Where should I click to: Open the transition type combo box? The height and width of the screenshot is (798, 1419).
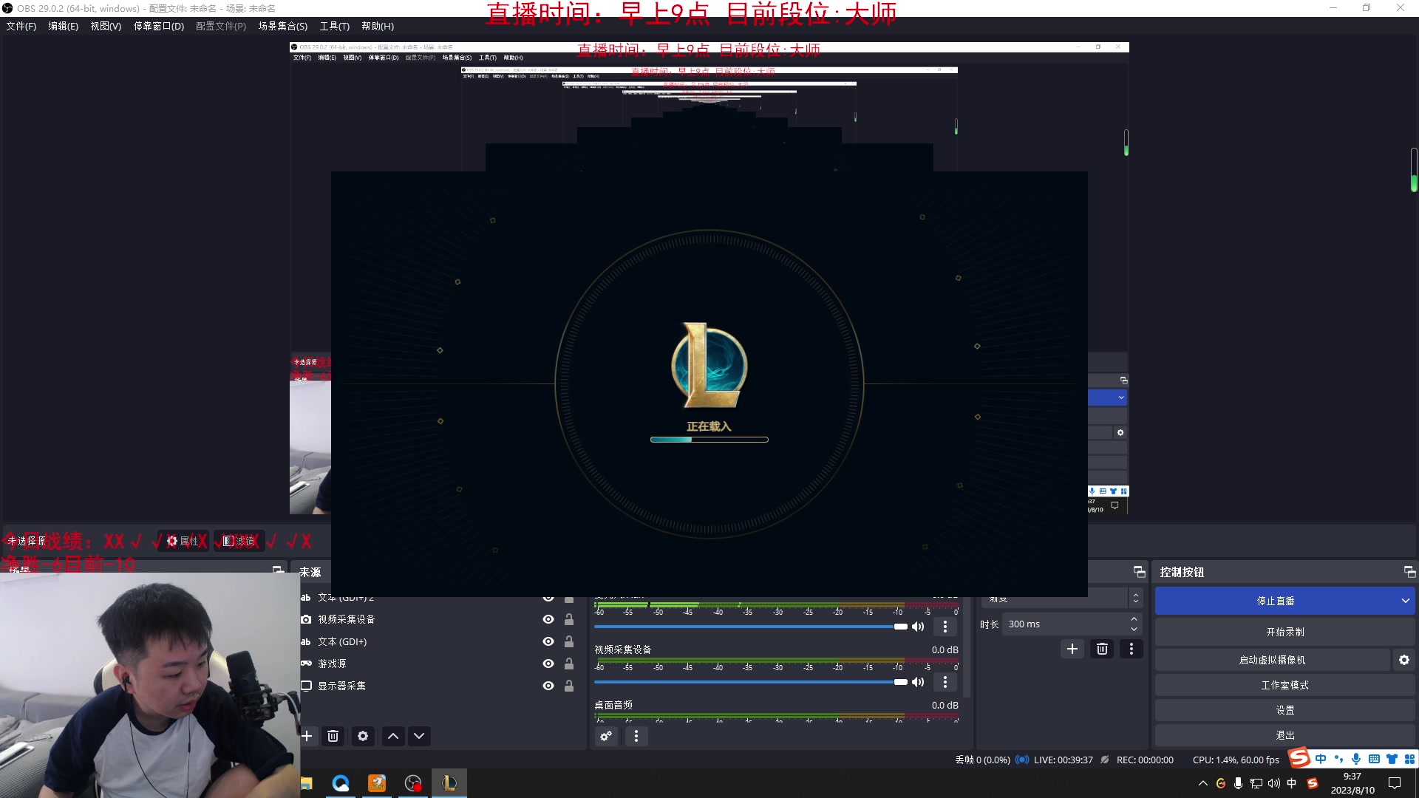tap(1061, 598)
